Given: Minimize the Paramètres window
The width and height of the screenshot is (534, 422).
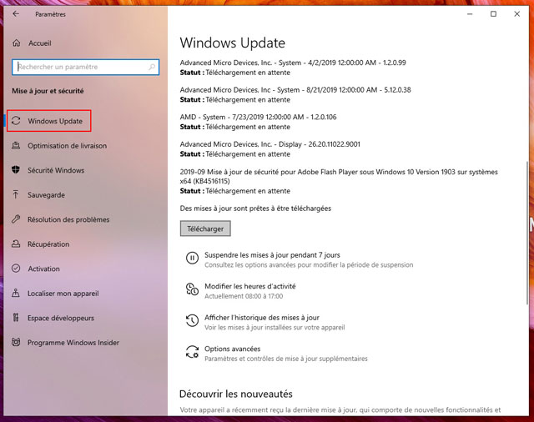Looking at the screenshot, I should point(470,14).
